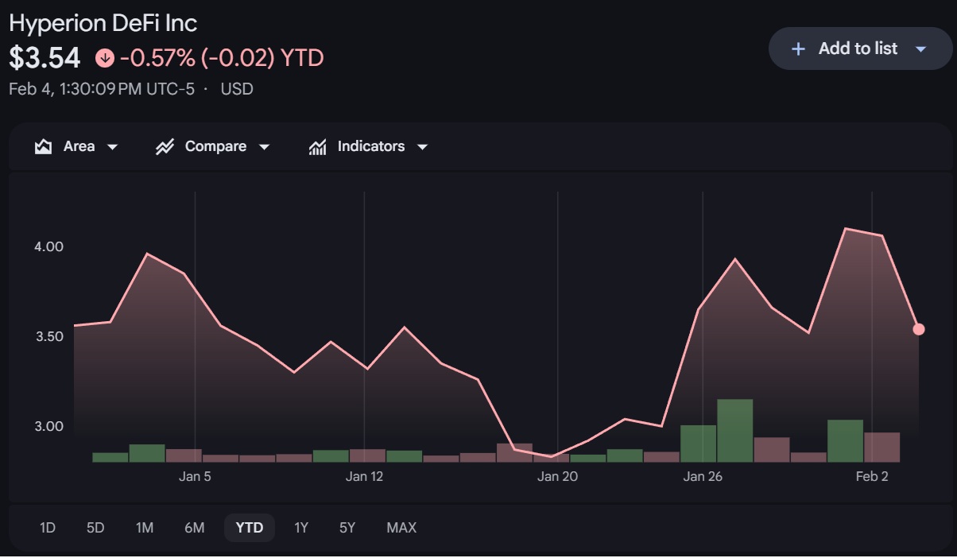Click the tallest green volume bar near Jan 26
This screenshot has width=957, height=558.
point(734,430)
